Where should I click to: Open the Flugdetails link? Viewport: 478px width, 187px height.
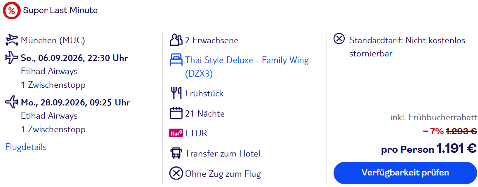coord(26,147)
